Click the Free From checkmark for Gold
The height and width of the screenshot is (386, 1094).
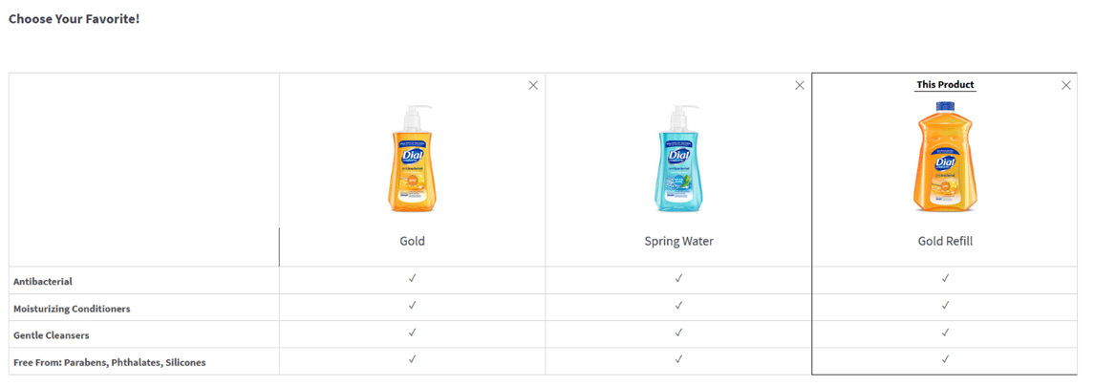pyautogui.click(x=413, y=359)
